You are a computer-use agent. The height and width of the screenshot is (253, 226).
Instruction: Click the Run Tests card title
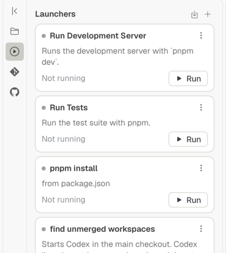(x=69, y=108)
